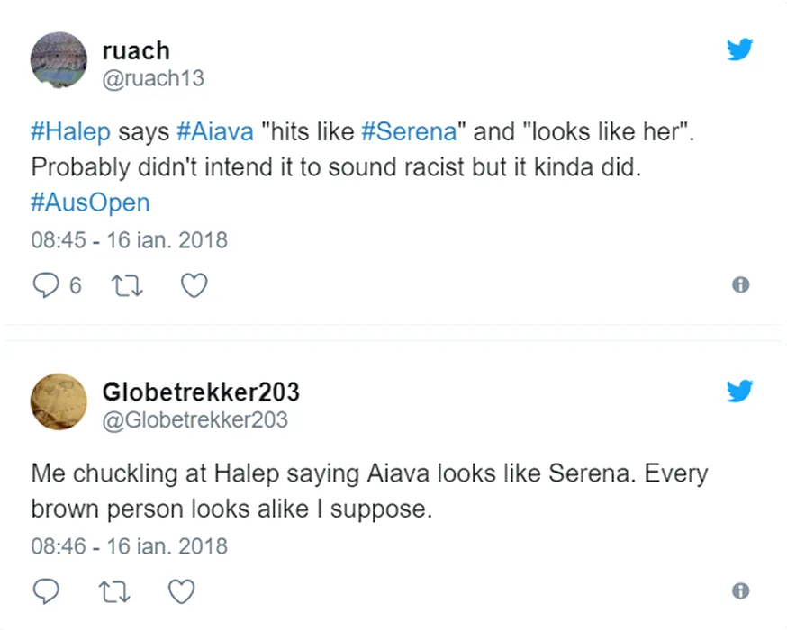Reply to ruach's tweet via speech bubble
This screenshot has height=630, width=787.
tap(45, 285)
